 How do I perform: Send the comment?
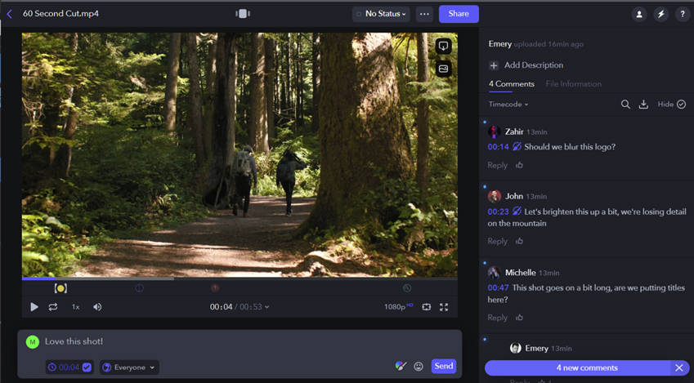(x=444, y=366)
